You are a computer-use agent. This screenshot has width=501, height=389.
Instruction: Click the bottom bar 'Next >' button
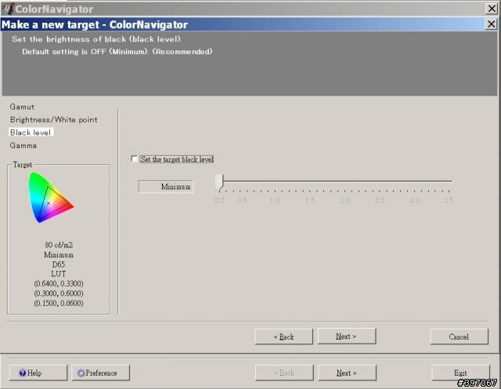[x=347, y=373]
